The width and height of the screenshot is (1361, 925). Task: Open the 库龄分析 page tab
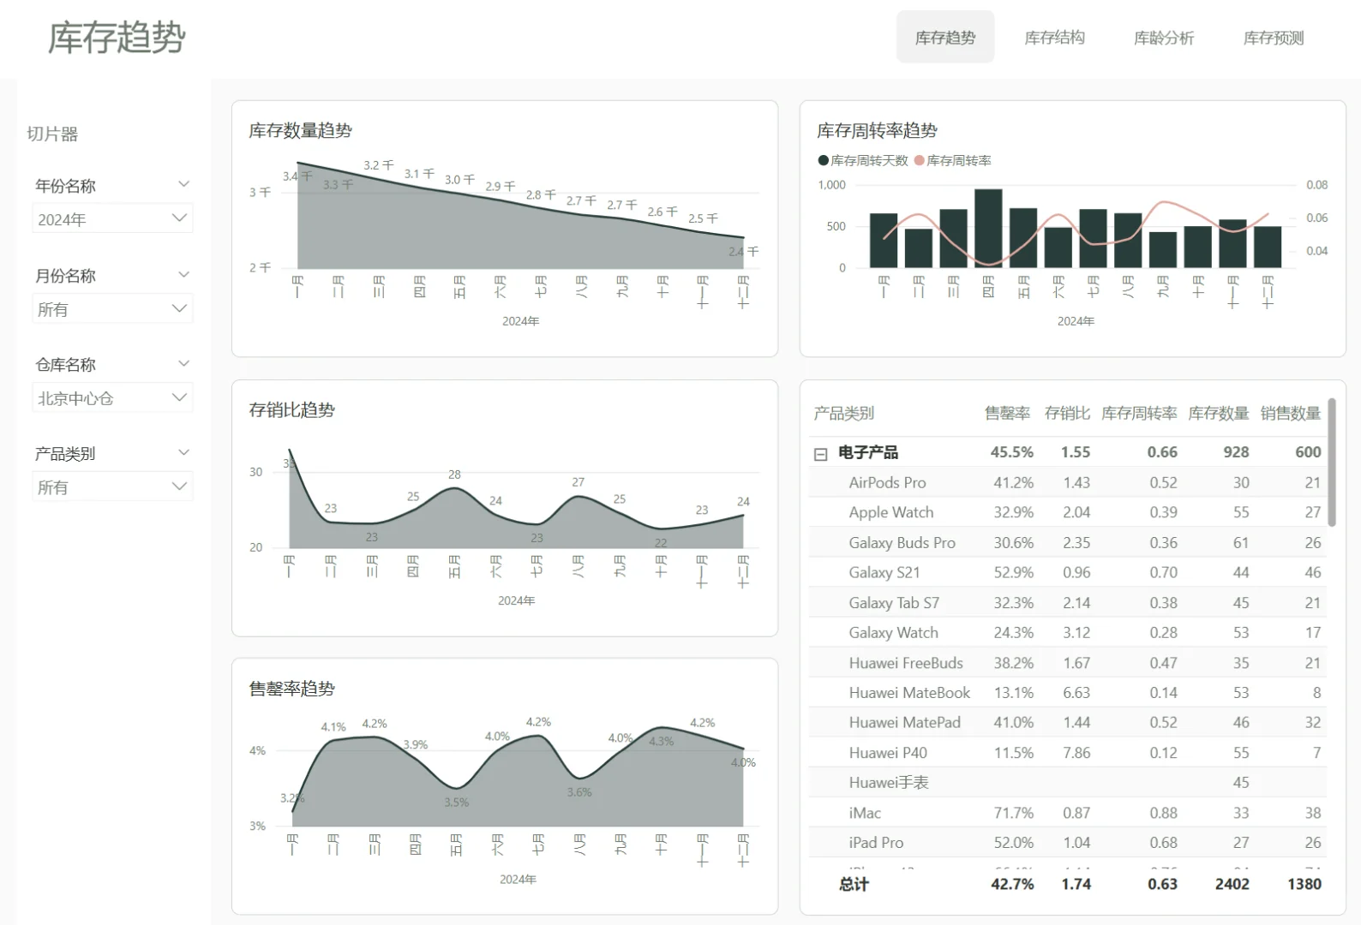[x=1164, y=38]
